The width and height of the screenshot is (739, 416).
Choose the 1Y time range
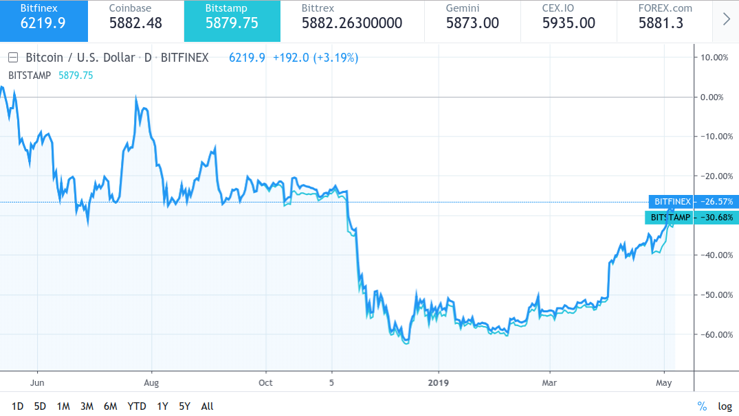[x=162, y=406]
